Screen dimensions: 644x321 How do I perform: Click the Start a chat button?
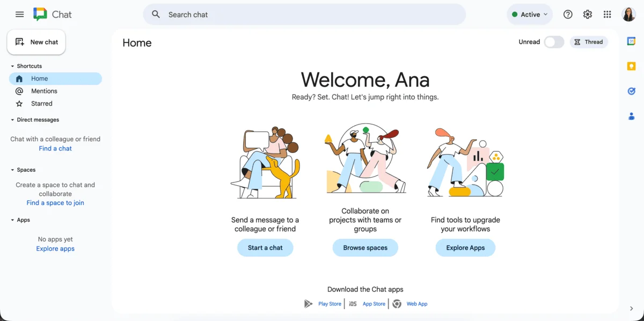click(x=265, y=247)
